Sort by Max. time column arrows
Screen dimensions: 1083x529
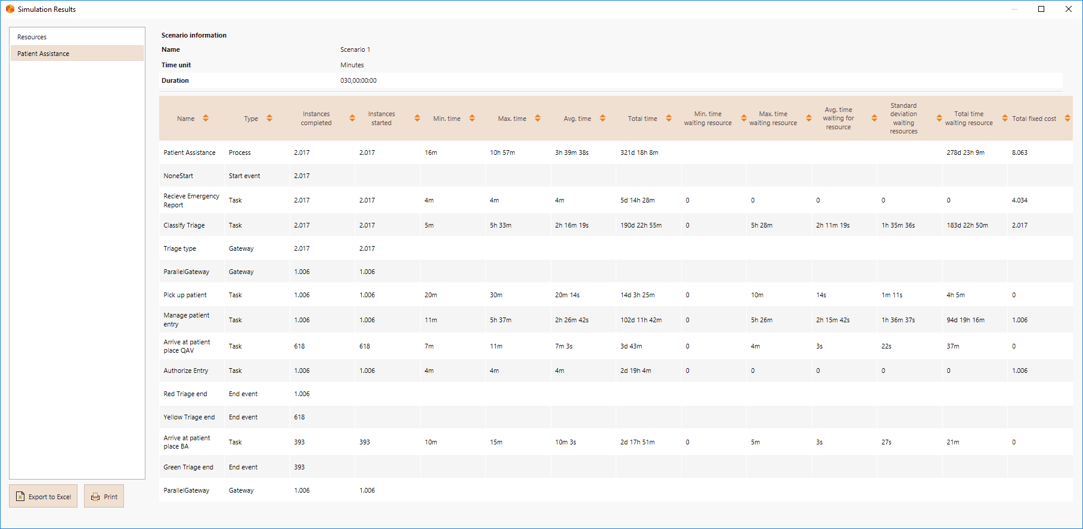pyautogui.click(x=538, y=119)
